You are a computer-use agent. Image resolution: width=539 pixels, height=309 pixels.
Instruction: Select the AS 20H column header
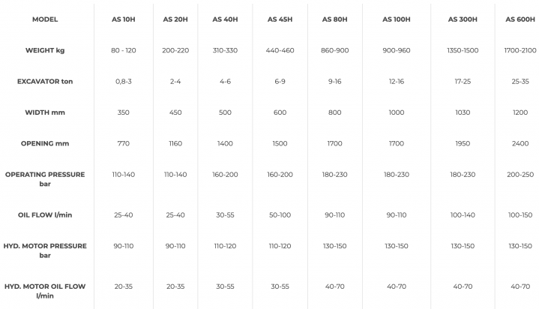[175, 19]
